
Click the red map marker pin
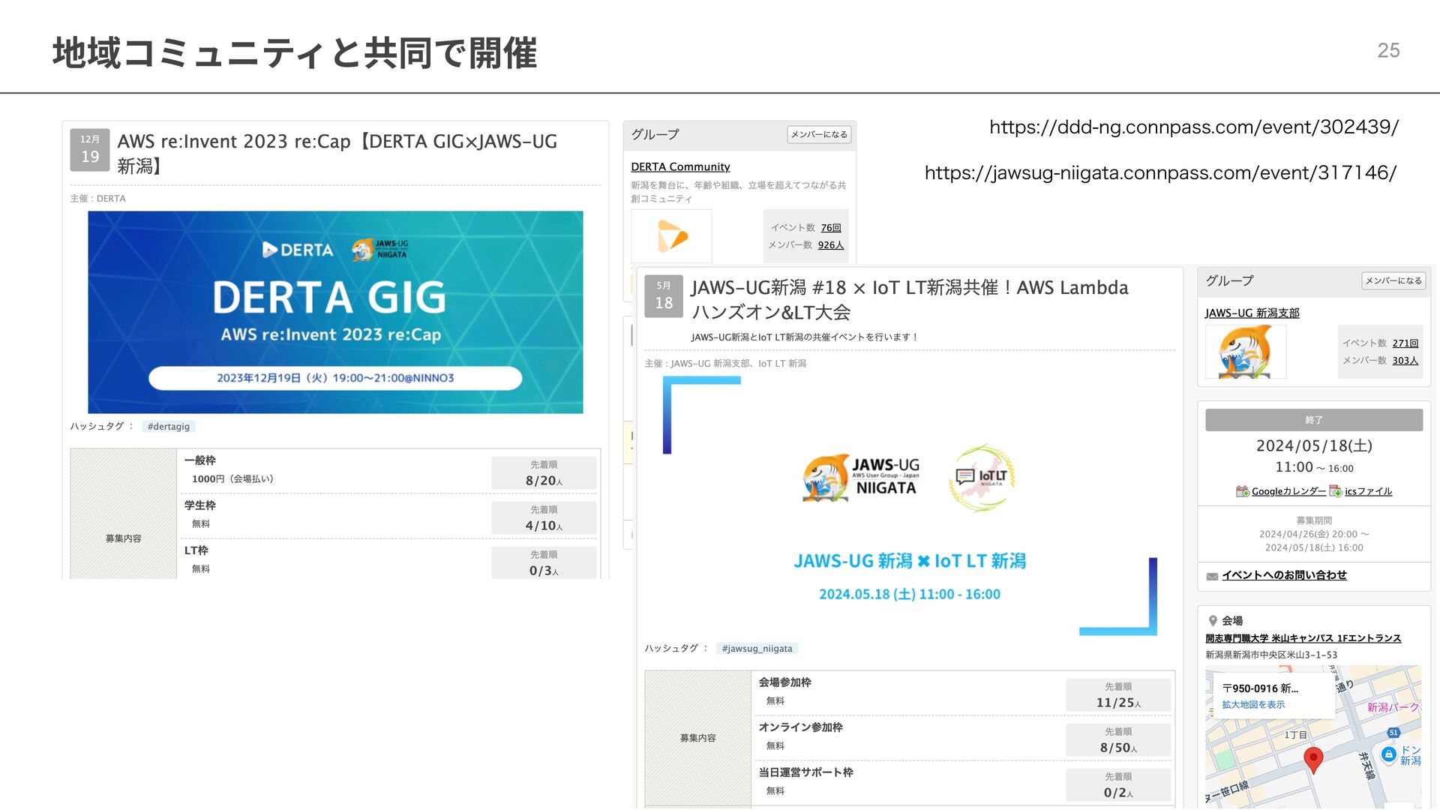coord(1313,760)
